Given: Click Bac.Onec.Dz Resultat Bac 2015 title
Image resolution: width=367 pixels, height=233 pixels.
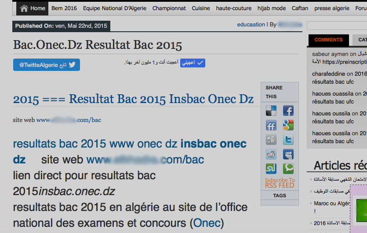Looking at the screenshot, I should [98, 45].
